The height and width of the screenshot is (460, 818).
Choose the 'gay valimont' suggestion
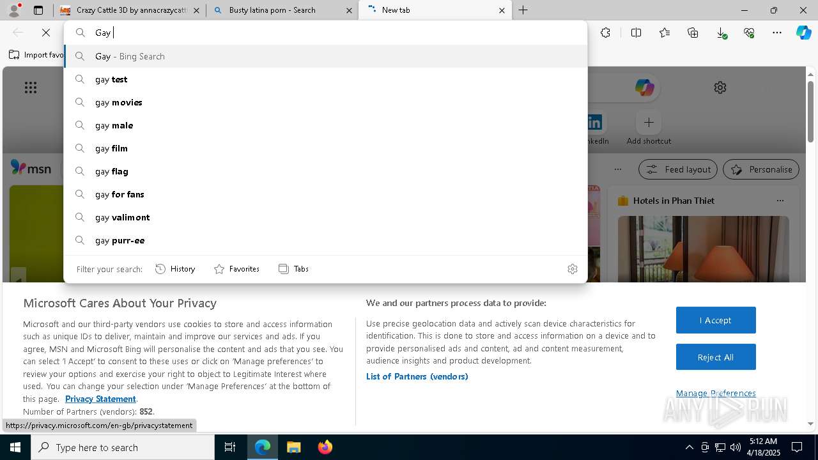[x=325, y=217]
